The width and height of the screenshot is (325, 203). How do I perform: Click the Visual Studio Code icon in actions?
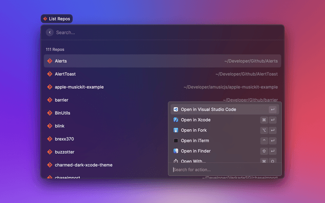point(176,110)
